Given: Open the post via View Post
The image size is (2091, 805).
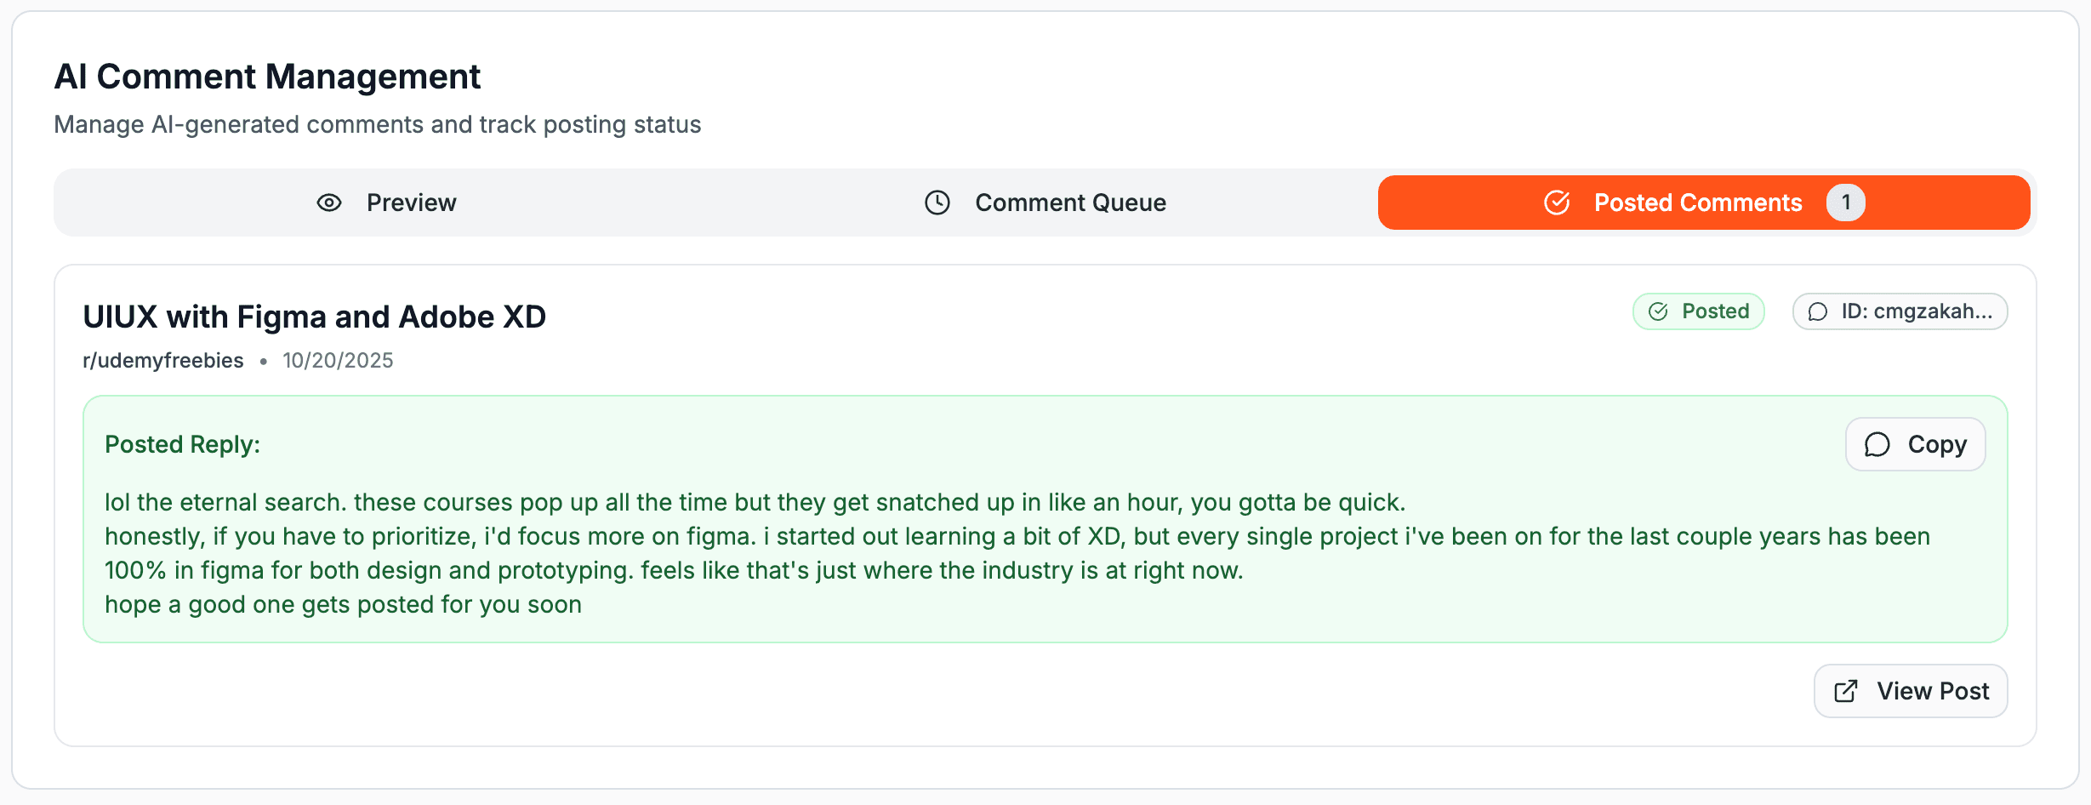Looking at the screenshot, I should [x=1910, y=690].
